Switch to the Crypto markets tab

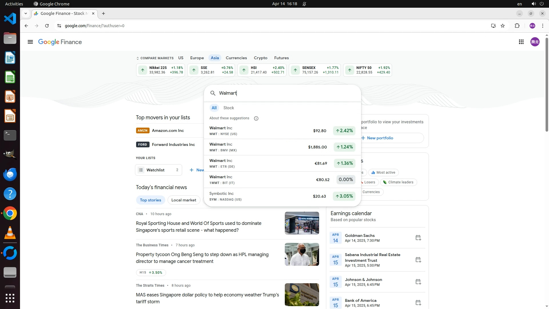coord(260,58)
